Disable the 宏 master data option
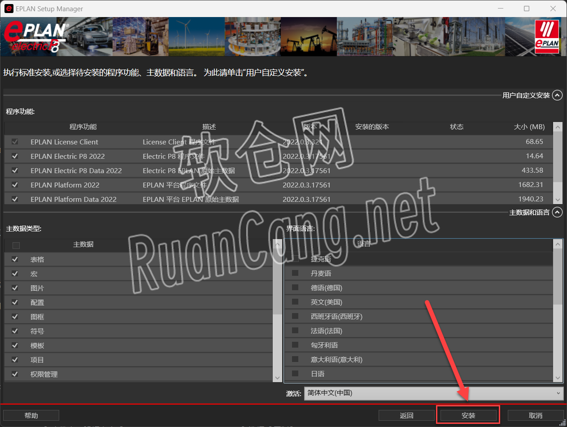 click(15, 274)
